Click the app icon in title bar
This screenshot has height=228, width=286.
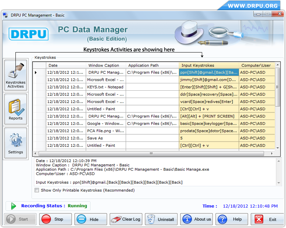click(6, 15)
